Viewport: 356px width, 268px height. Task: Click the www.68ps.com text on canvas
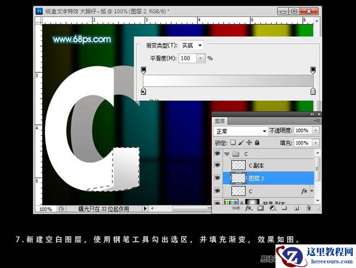82,39
